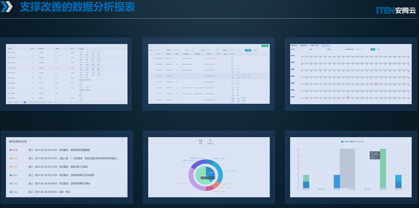The width and height of the screenshot is (419, 208).
Task: Click the highlighted blue page number in the left table
Action: click(25, 102)
